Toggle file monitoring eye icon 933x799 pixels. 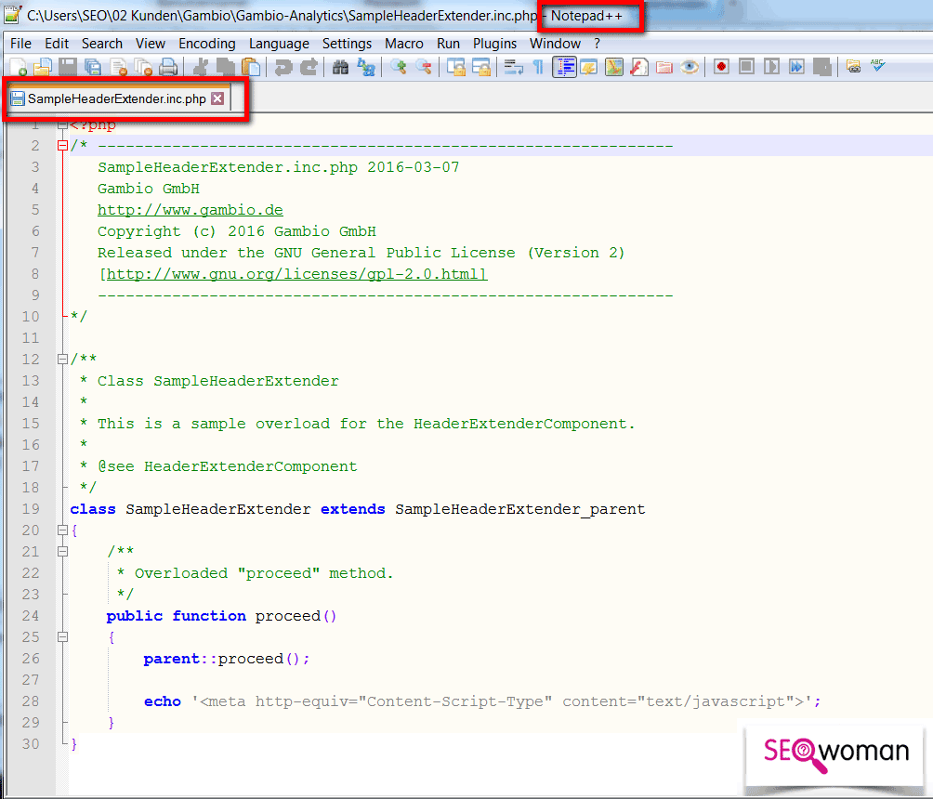click(x=689, y=67)
